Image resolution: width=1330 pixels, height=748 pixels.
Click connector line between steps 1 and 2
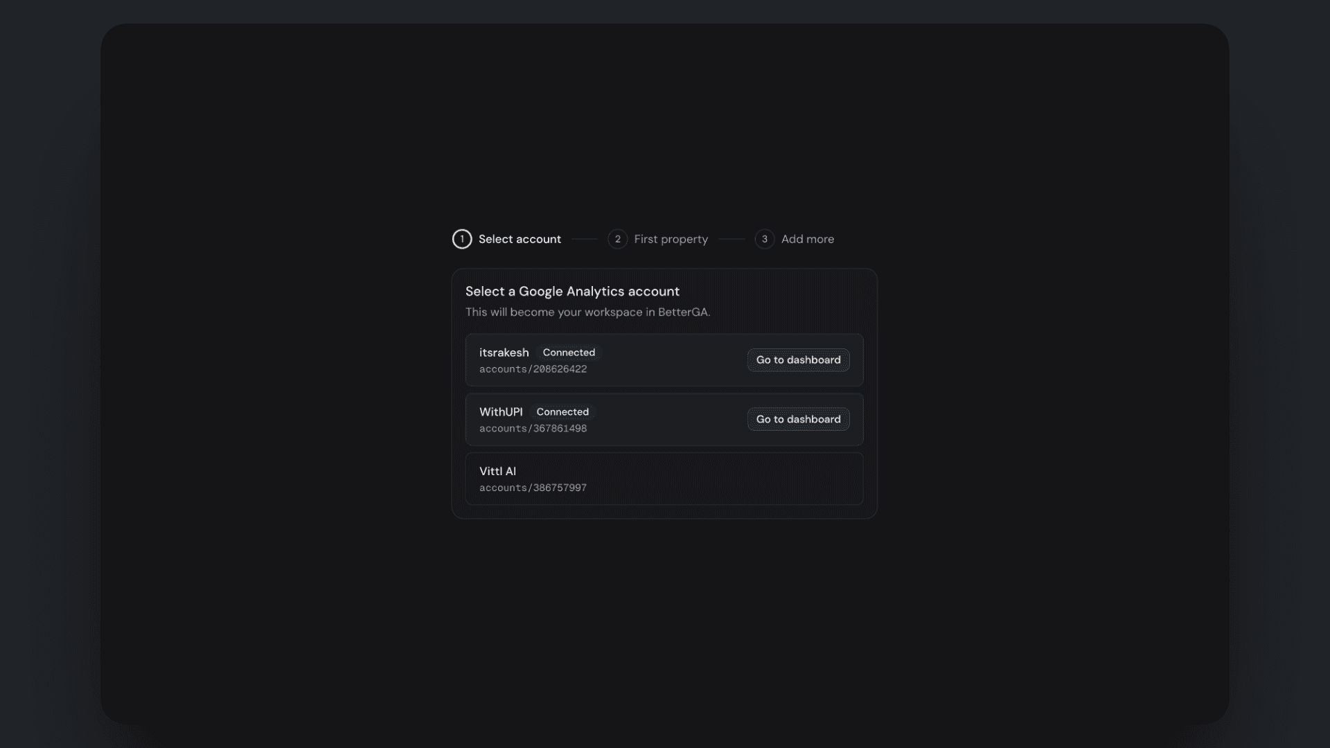click(585, 239)
